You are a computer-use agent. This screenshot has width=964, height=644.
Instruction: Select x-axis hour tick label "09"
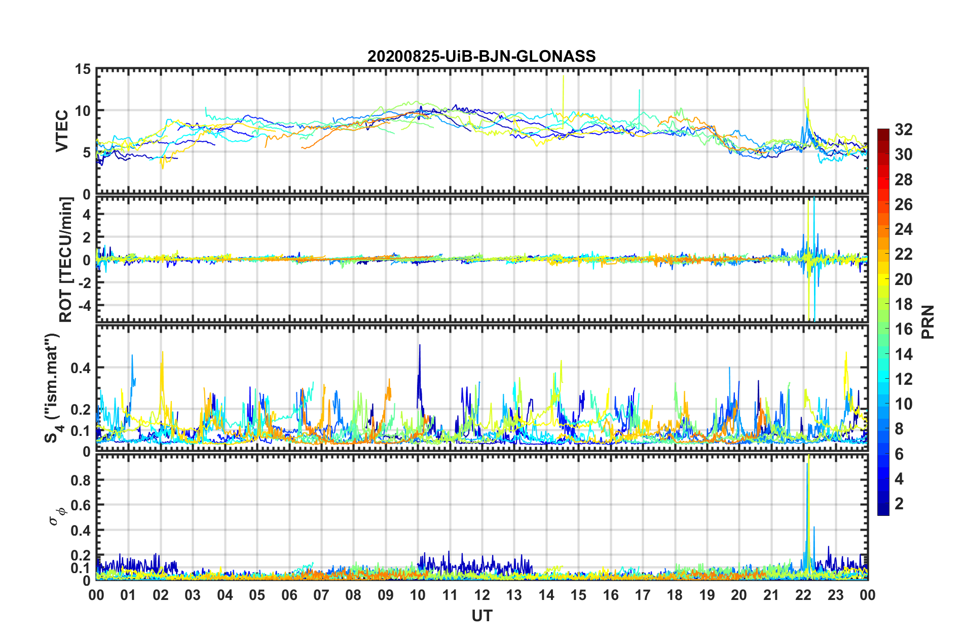pos(386,595)
